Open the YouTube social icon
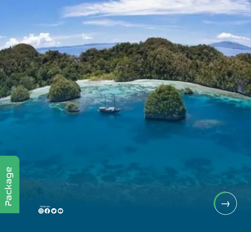 pyautogui.click(x=60, y=211)
